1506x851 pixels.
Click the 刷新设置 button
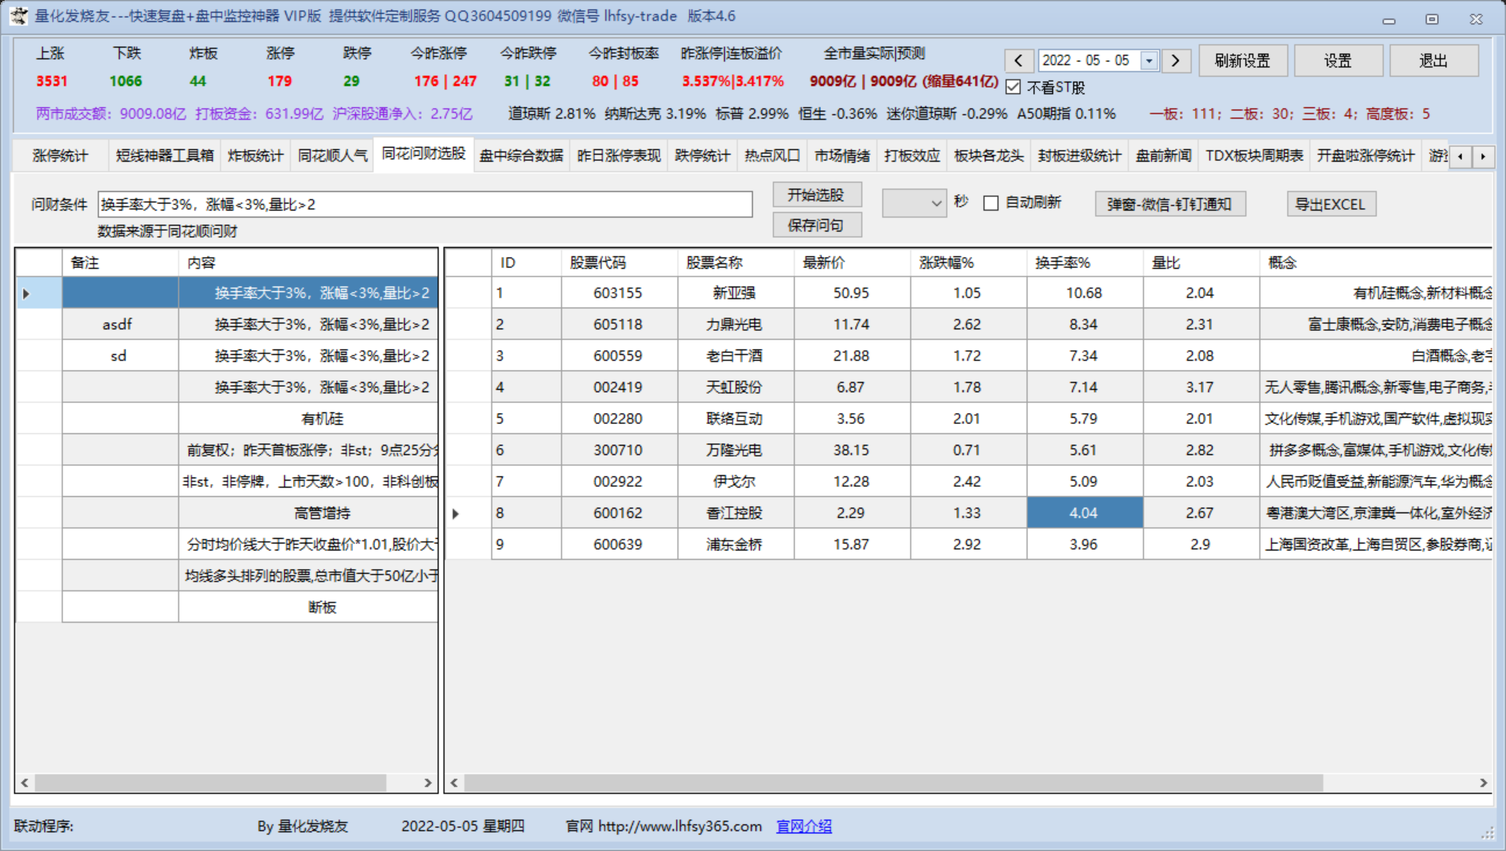coord(1243,61)
